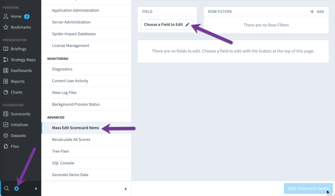Click the Charts pie icon
Screen dimensions: 335x196
coord(5,92)
